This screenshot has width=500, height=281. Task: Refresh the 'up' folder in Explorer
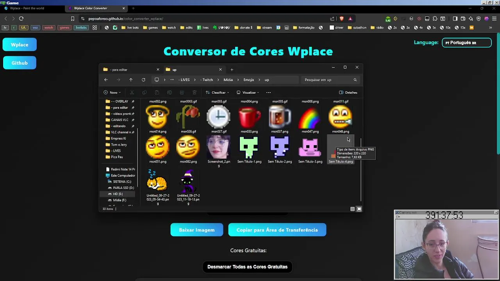tap(143, 80)
